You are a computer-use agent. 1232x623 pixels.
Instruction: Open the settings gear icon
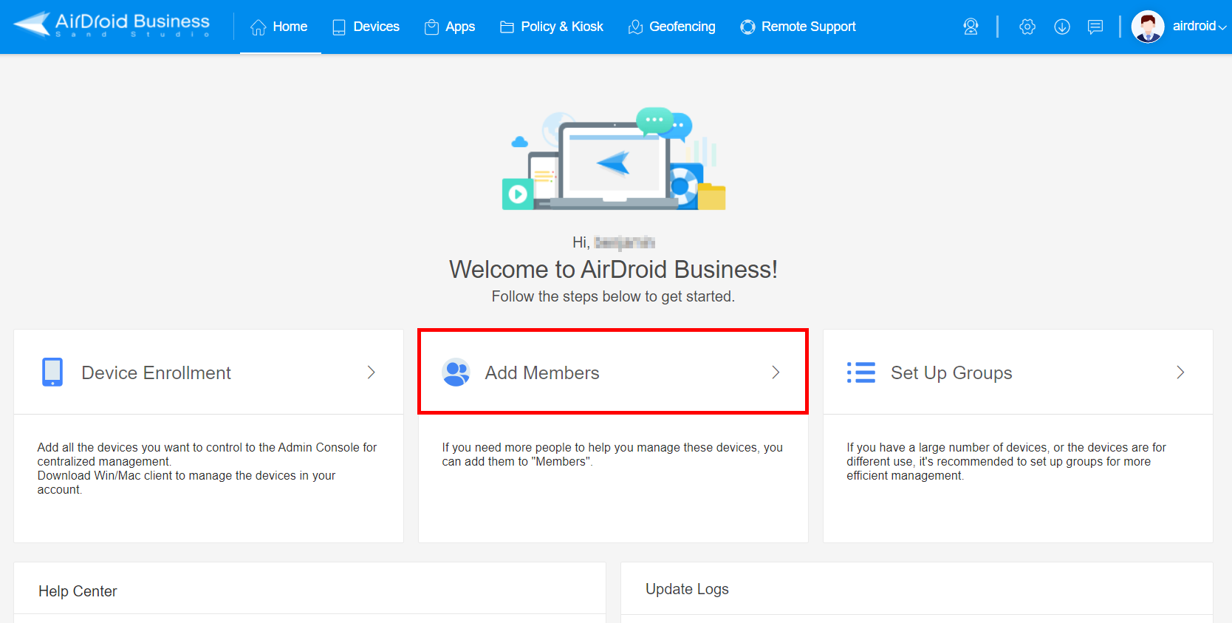pos(1027,27)
